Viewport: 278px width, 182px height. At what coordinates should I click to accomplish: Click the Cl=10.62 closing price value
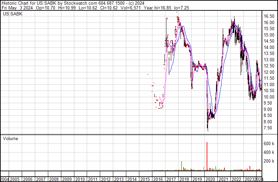pyautogui.click(x=109, y=8)
